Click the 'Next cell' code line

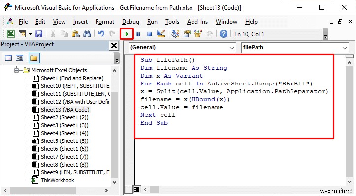(158, 115)
